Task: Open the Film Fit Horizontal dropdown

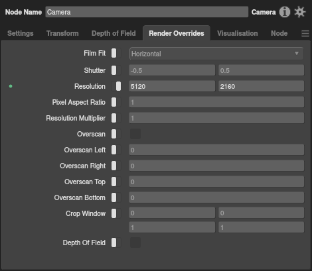Action: (216, 54)
